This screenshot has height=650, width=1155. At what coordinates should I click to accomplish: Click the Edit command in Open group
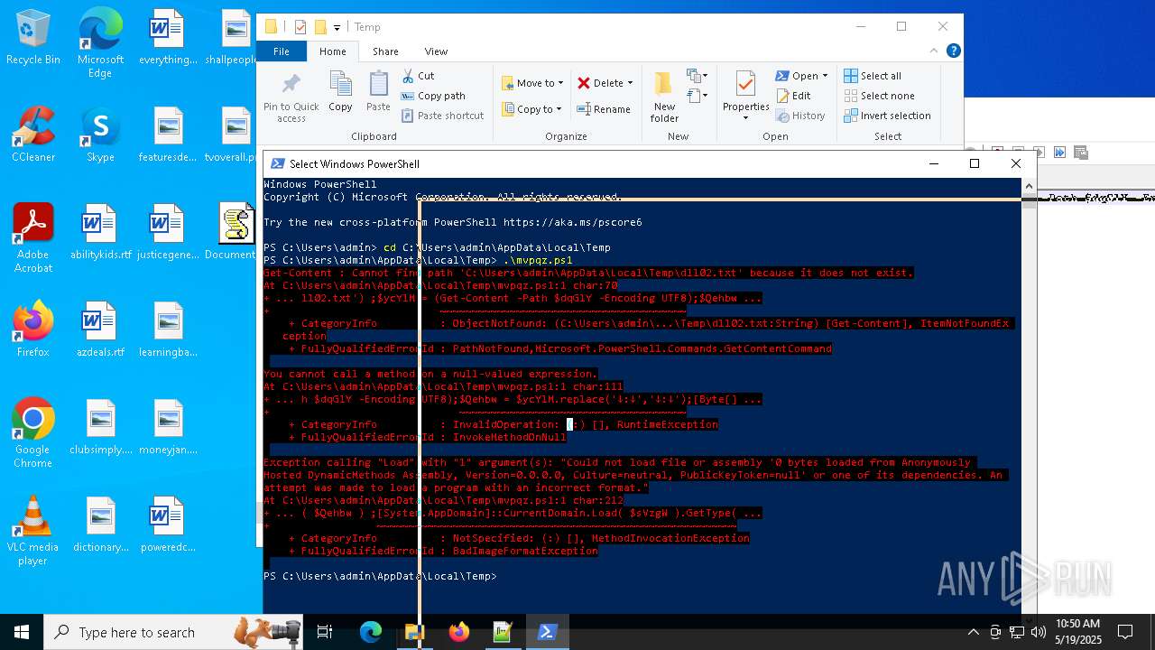[x=793, y=96]
